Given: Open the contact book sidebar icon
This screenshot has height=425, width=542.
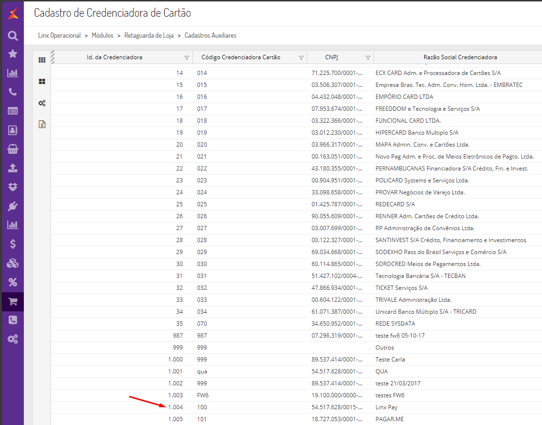Looking at the screenshot, I should [x=13, y=130].
